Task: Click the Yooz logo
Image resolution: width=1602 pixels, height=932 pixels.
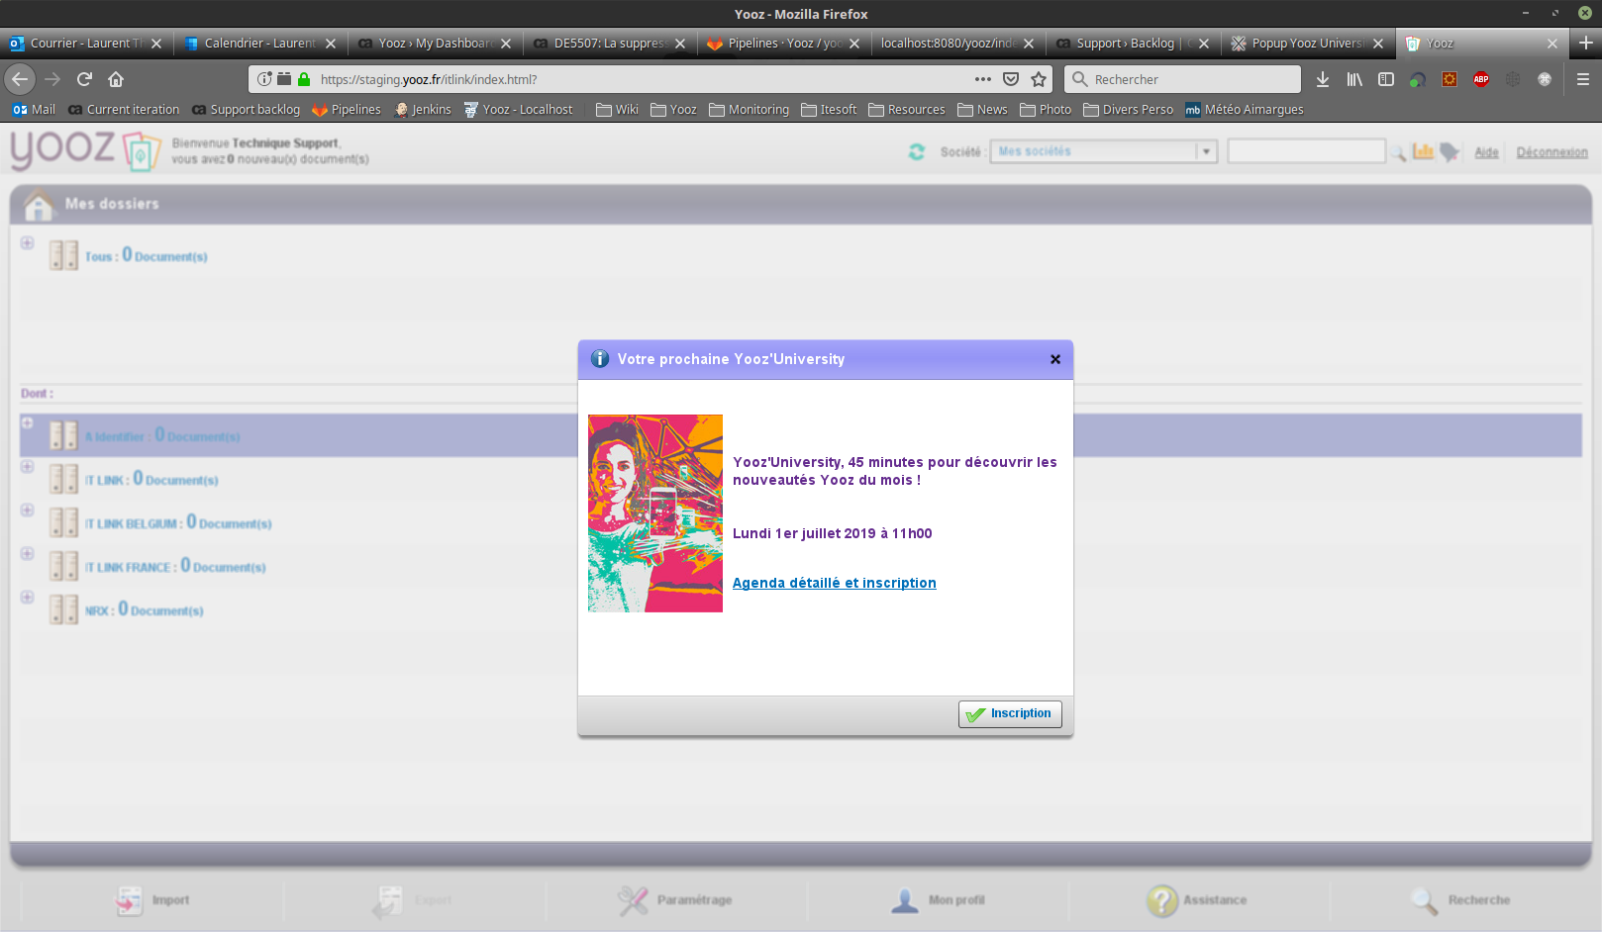Action: [x=85, y=149]
